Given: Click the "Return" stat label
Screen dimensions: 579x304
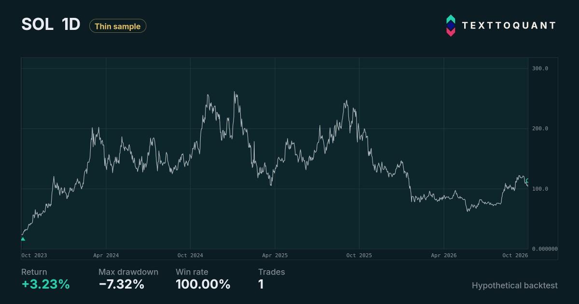Looking at the screenshot, I should point(34,272).
